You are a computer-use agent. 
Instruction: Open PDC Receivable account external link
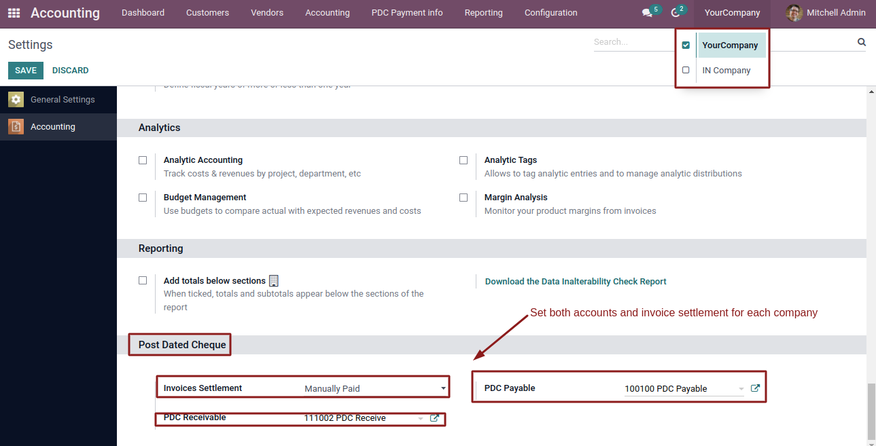click(435, 417)
